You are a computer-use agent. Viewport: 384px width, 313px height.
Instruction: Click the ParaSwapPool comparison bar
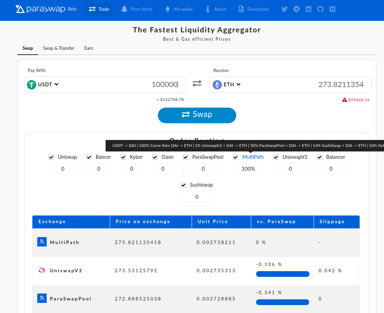[283, 302]
